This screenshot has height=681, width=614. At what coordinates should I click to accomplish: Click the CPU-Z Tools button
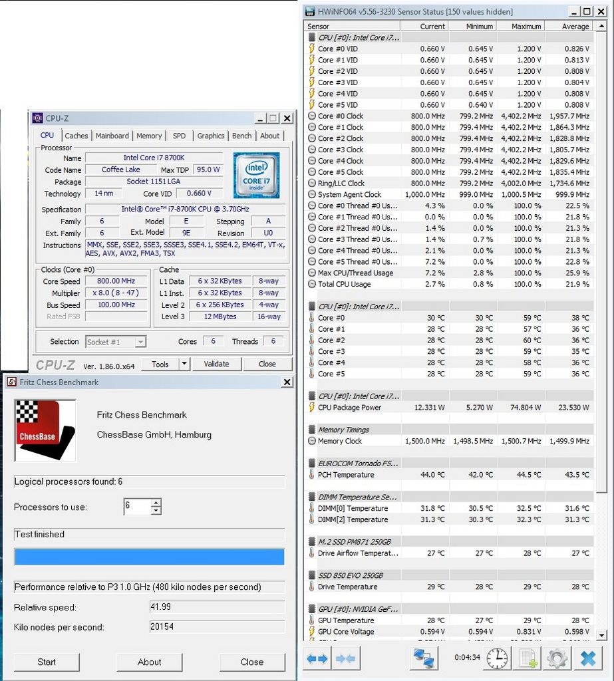[160, 364]
